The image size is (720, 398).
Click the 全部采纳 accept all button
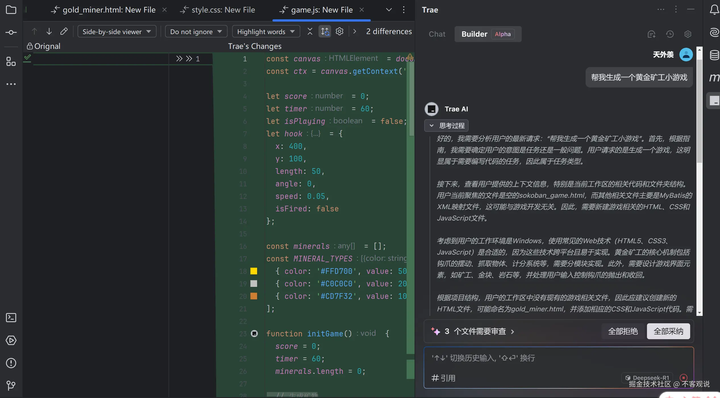pyautogui.click(x=668, y=331)
